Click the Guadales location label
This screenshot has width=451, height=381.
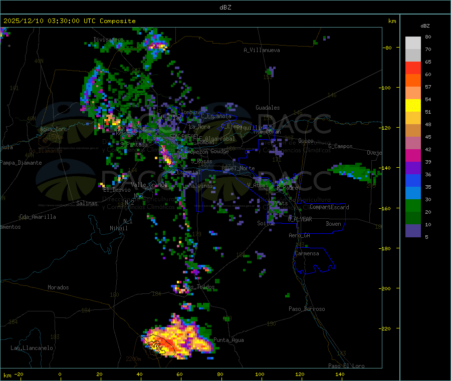(x=268, y=108)
